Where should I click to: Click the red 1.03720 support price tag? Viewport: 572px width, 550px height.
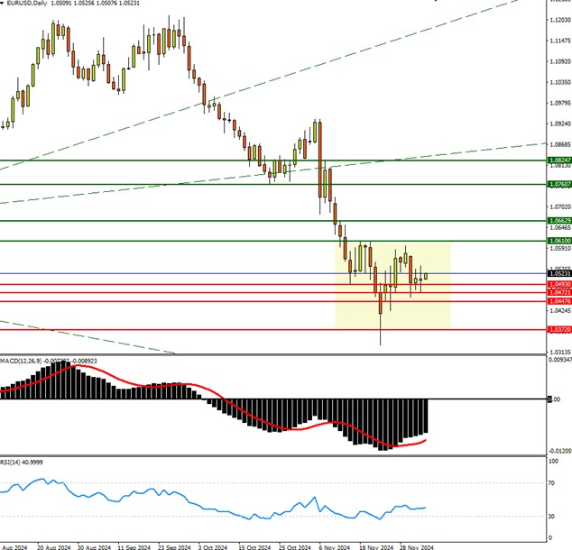[x=558, y=330]
